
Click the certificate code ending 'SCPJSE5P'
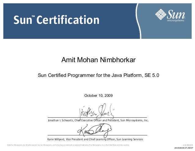(184, 148)
